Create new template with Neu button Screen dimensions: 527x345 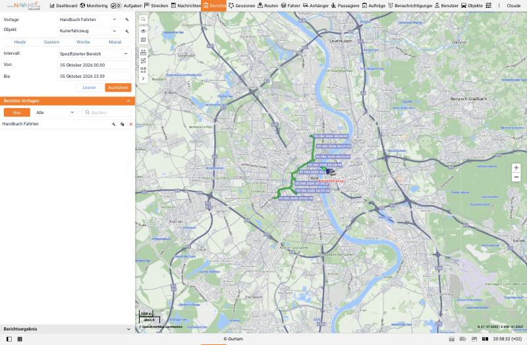point(17,112)
